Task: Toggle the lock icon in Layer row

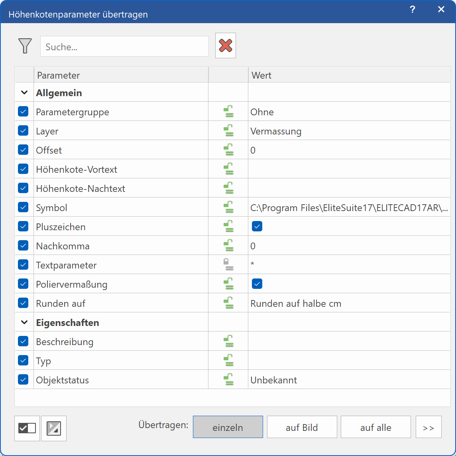Action: coord(228,131)
